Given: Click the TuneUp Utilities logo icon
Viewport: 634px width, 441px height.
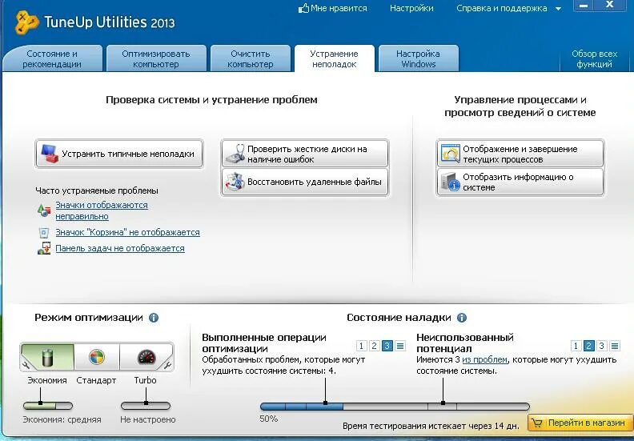Looking at the screenshot, I should (26, 22).
